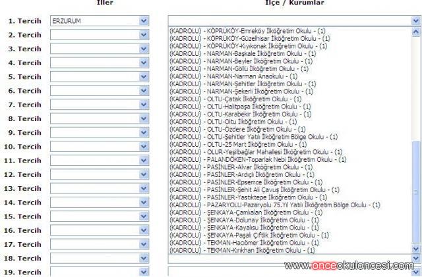
Task: Open the 1. Tercih ERZURUM province dropdown
Action: point(100,20)
